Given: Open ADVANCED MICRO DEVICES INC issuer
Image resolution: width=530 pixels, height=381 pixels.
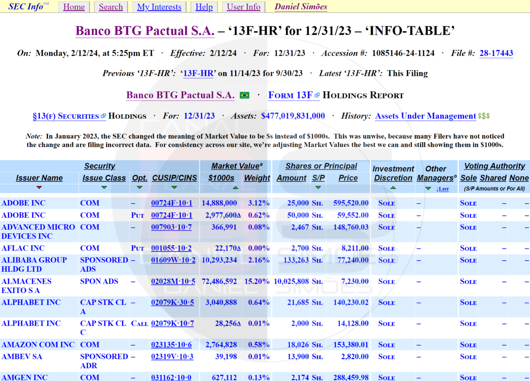Looking at the screenshot, I should pos(38,232).
